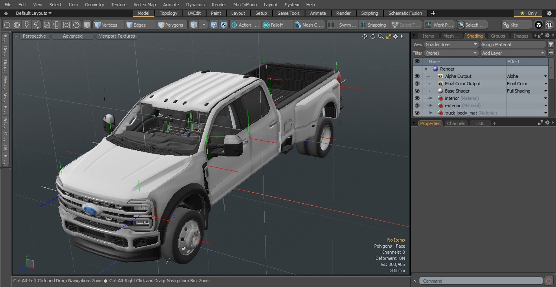The image size is (556, 287).
Task: Collapse the Render tree item
Action: coord(426,69)
